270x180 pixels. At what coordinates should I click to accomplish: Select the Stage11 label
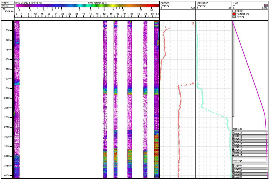tap(238, 155)
